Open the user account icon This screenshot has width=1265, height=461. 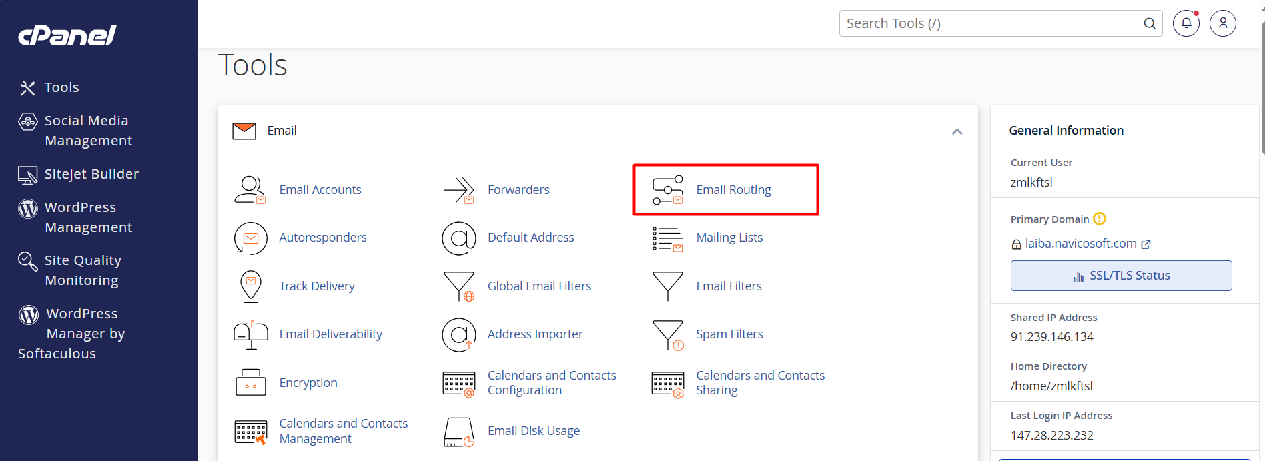[x=1222, y=23]
